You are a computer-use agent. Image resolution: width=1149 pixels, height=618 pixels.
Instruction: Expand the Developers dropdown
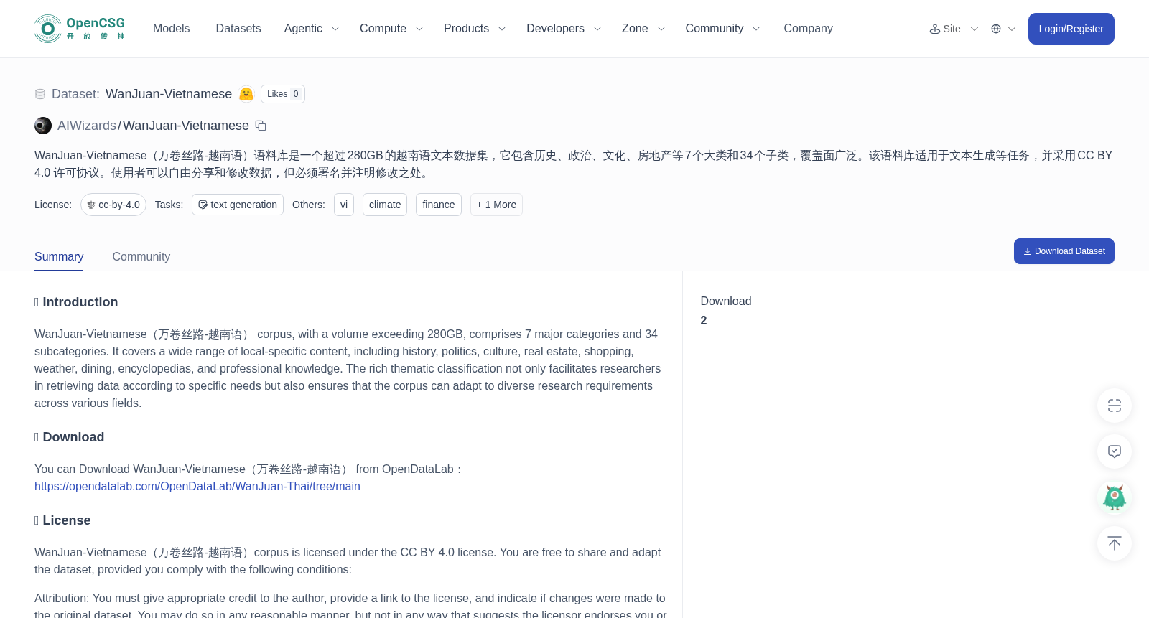(564, 29)
